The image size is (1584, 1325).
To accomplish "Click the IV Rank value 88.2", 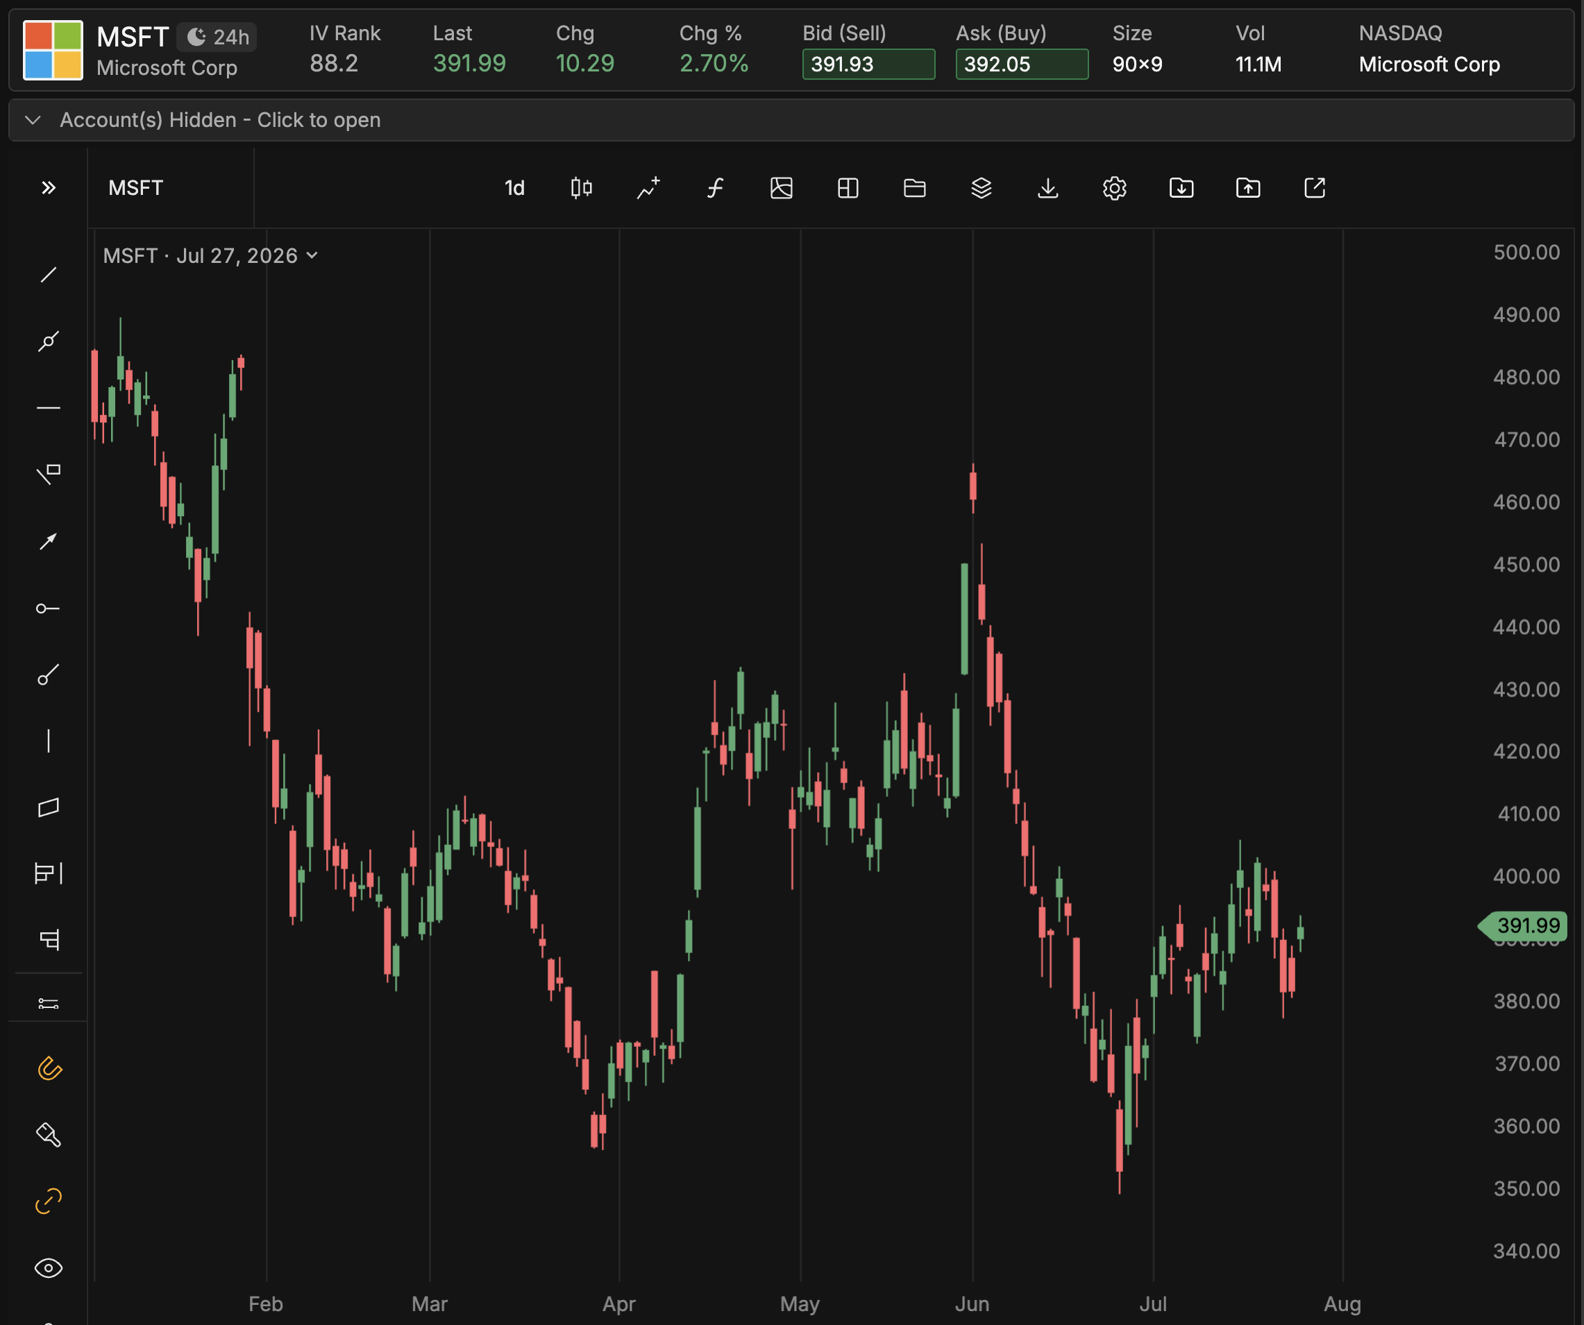I will click(x=334, y=63).
